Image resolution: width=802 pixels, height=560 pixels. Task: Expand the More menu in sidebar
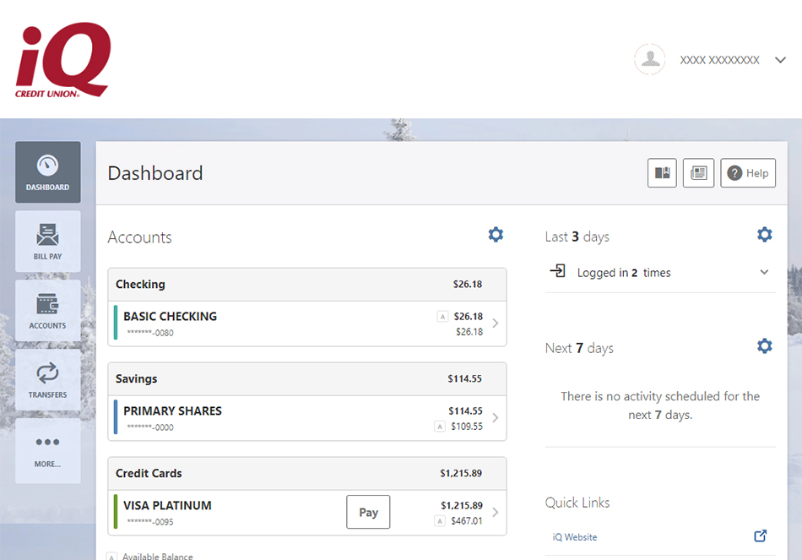point(48,449)
